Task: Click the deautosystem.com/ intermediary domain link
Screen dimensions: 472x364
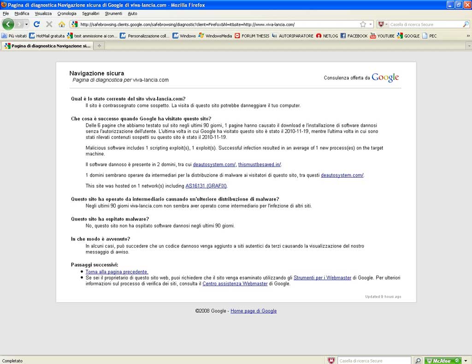Action: (342, 175)
